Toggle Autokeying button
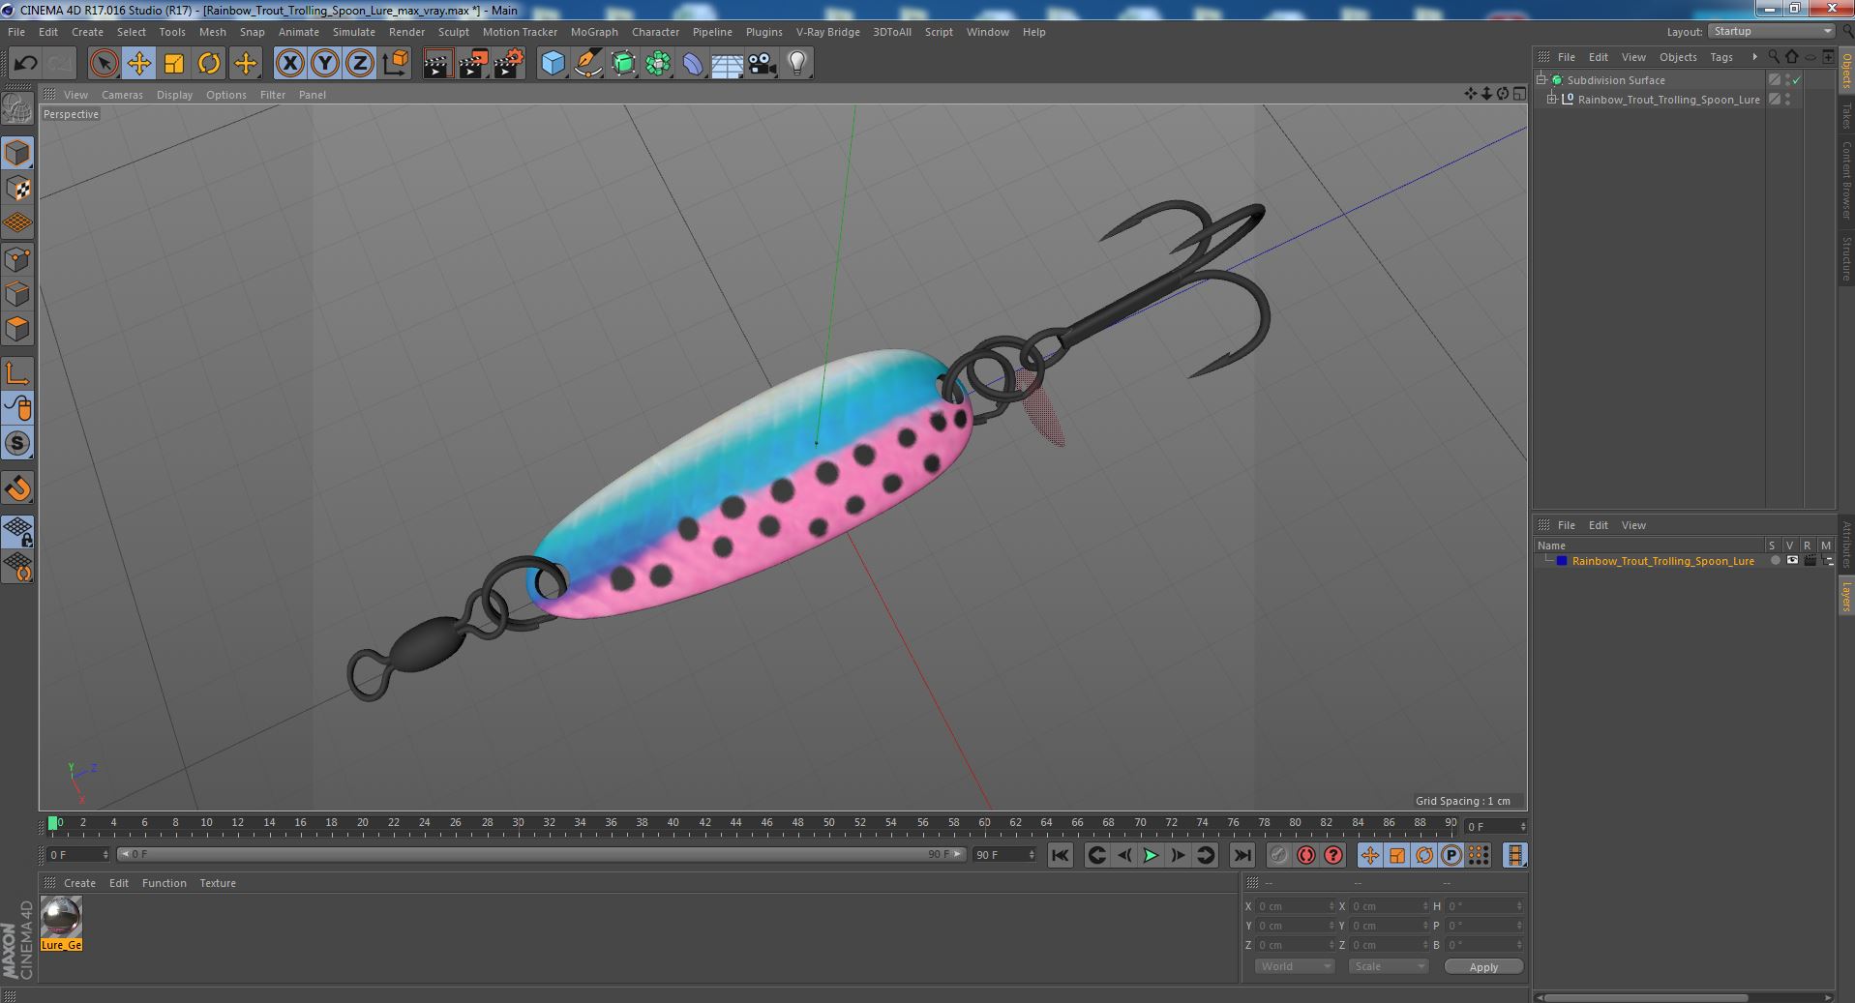 1306,855
